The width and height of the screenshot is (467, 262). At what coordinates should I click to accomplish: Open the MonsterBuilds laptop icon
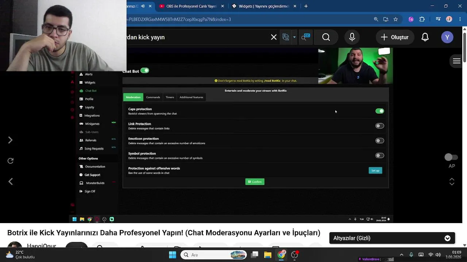coord(81,183)
